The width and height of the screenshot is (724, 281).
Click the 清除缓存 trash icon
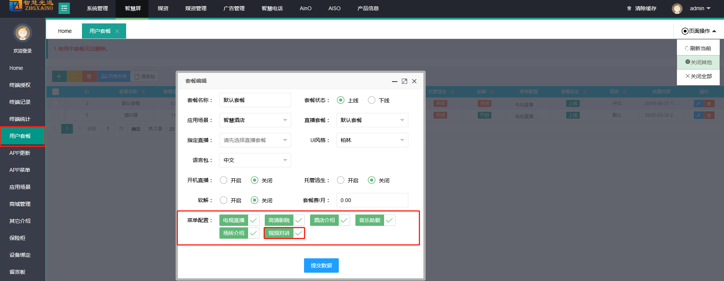(629, 8)
